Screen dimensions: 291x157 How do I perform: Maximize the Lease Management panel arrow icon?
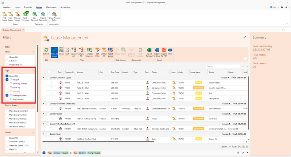click(x=245, y=37)
